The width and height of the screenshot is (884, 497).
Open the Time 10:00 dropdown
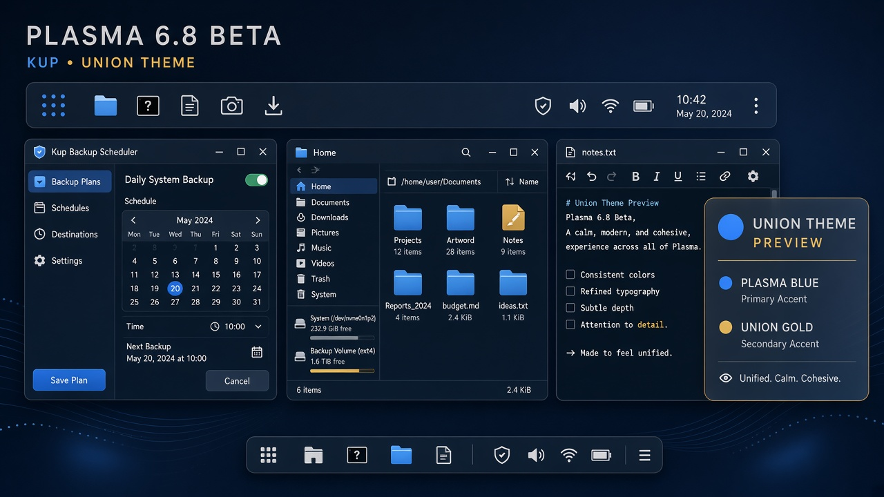tap(236, 327)
